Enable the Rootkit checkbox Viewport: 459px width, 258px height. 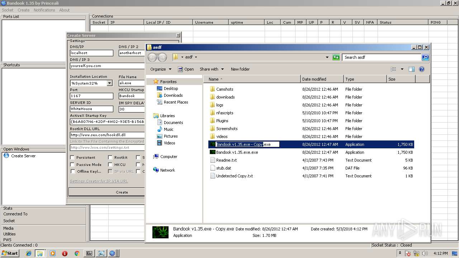[110, 158]
